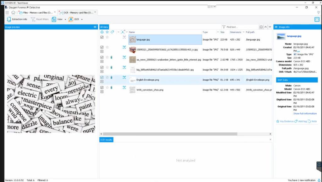Collapse the Image info panel
Screen dimensions: 322x182
tap(276, 27)
